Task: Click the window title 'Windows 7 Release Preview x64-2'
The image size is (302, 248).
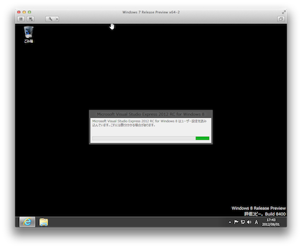Action: (151, 12)
